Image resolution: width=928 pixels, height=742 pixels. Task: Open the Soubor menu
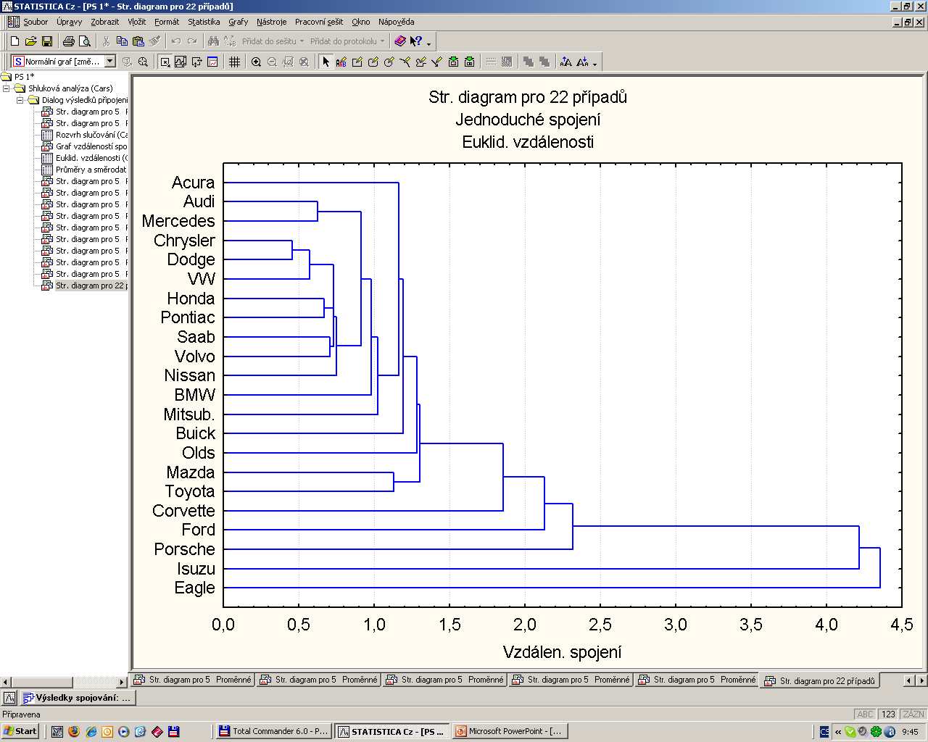(36, 22)
